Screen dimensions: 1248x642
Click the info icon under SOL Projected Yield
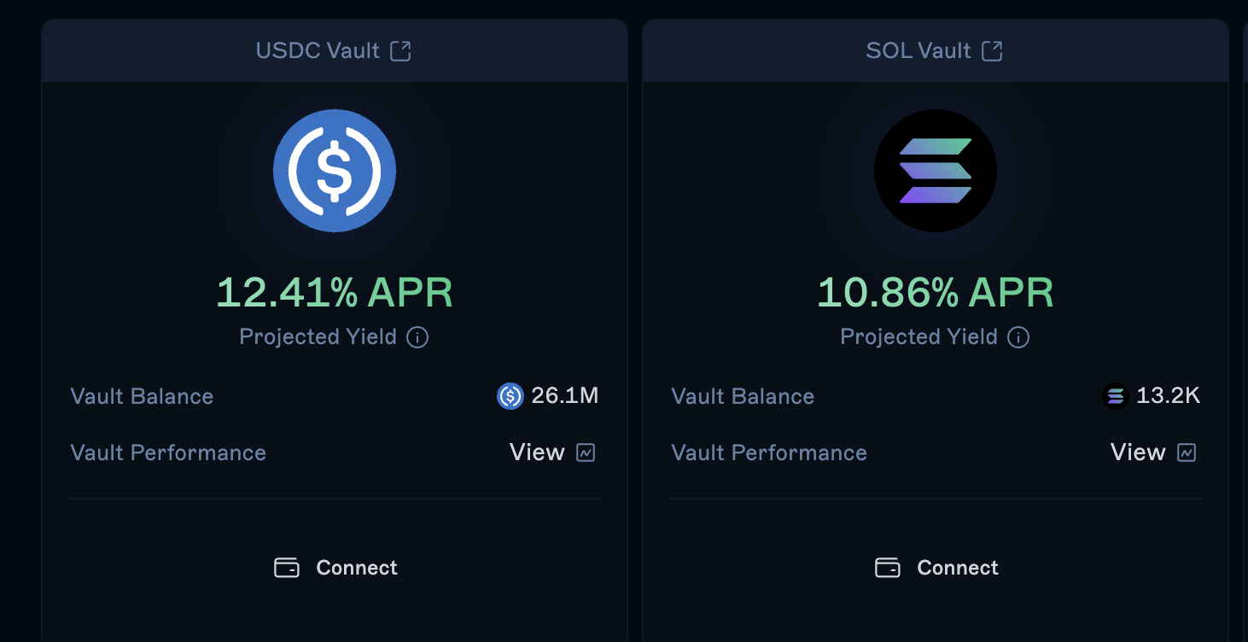click(x=1018, y=337)
